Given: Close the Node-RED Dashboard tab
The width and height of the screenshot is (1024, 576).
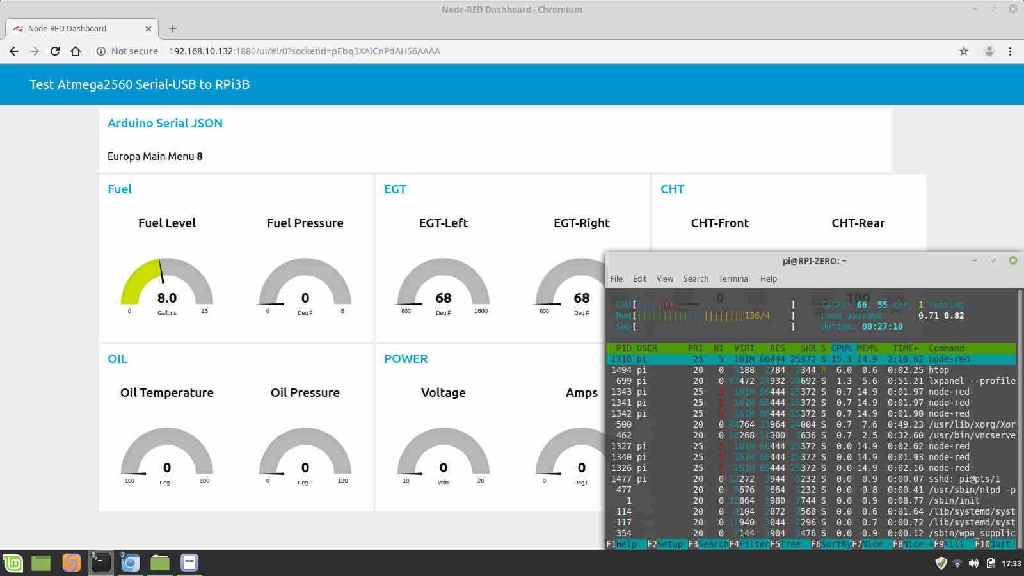Looking at the screenshot, I should (148, 29).
